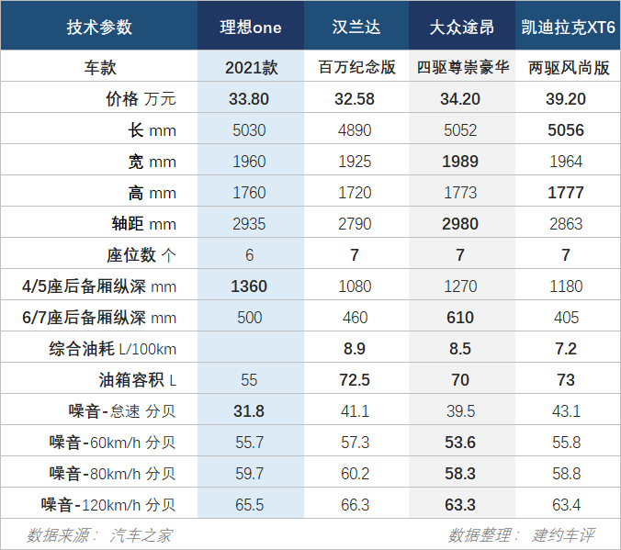This screenshot has width=621, height=550.
Task: Select tank capacity value 55
Action: pyautogui.click(x=249, y=380)
